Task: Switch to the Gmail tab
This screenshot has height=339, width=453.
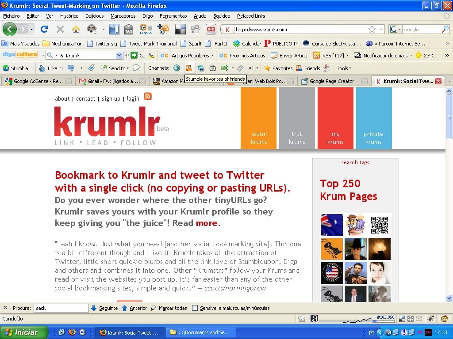Action: pyautogui.click(x=112, y=81)
